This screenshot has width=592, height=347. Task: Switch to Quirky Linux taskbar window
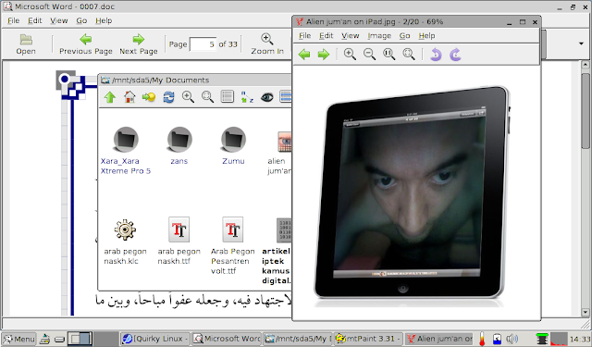tap(154, 339)
